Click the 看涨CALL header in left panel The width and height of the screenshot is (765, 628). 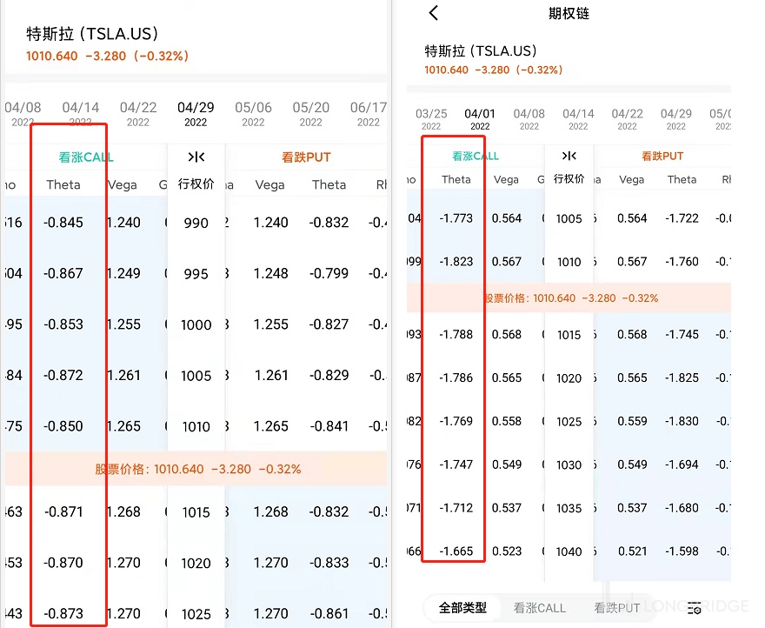[x=86, y=157]
